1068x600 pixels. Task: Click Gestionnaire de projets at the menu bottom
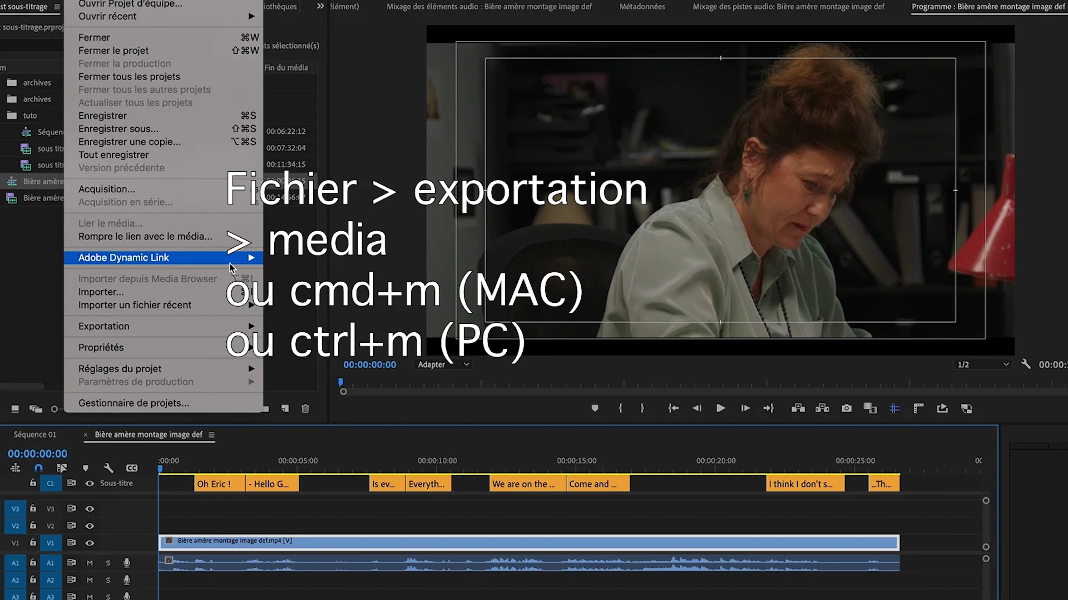133,402
